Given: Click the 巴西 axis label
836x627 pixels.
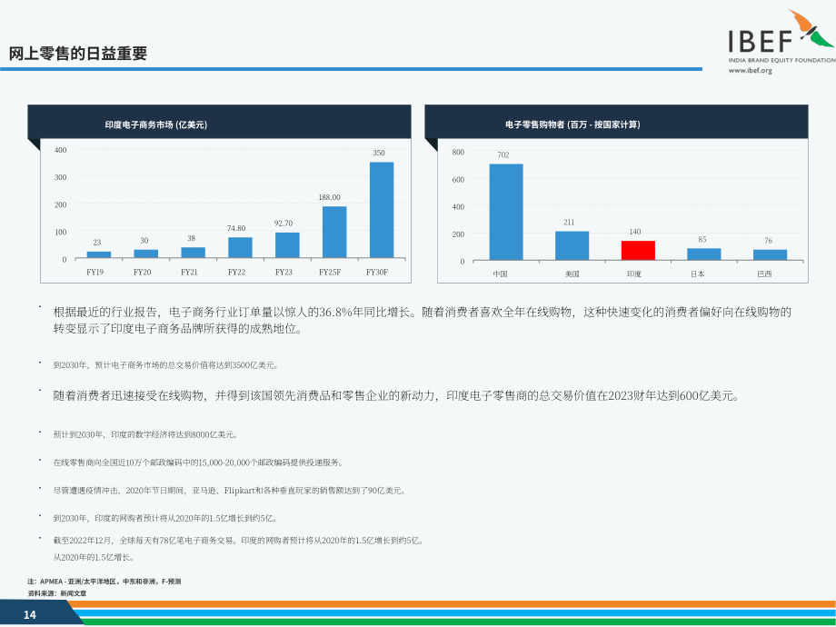Looking at the screenshot, I should [x=764, y=274].
